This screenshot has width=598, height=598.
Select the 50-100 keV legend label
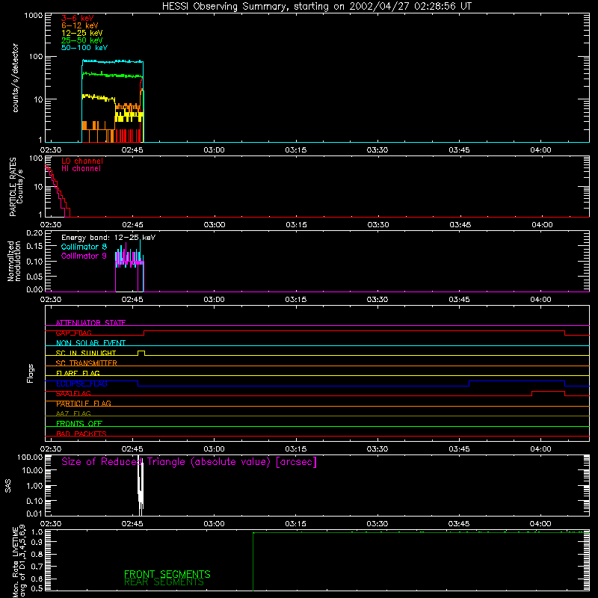click(x=84, y=48)
